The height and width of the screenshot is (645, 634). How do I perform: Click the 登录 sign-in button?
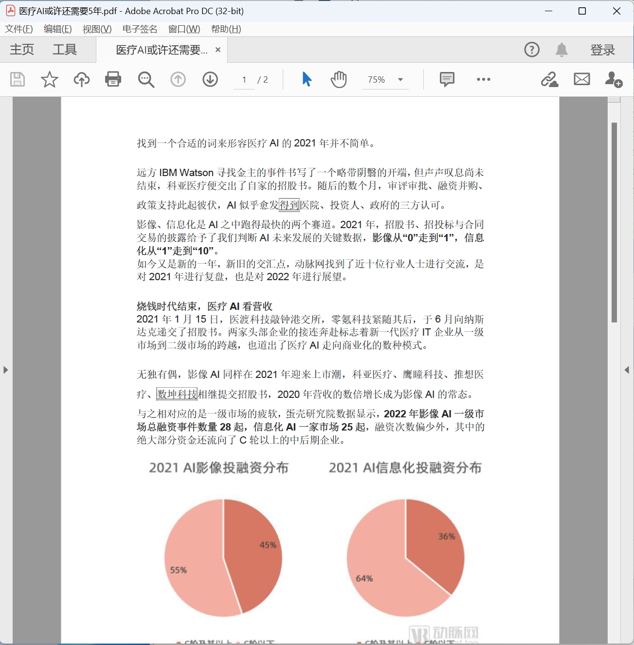602,50
